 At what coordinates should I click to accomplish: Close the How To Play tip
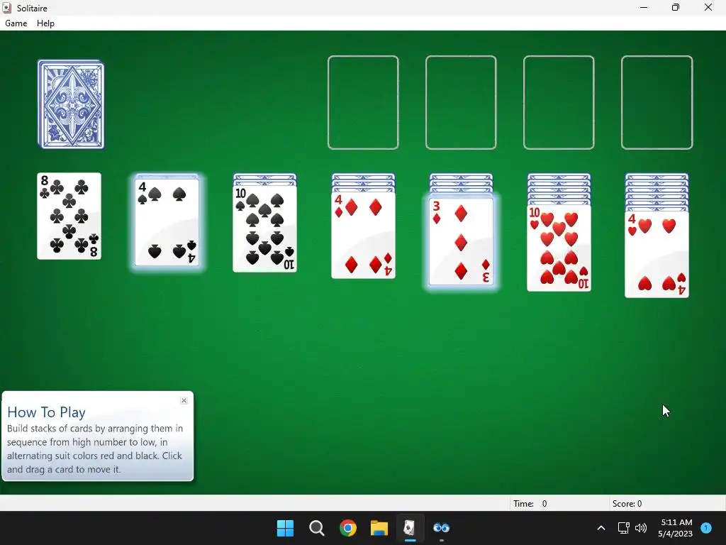click(x=184, y=400)
